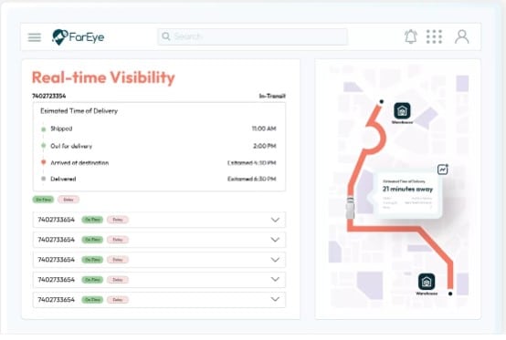This screenshot has width=506, height=340.
Task: Click the Estimated 6:30 PM delivered time
Action: [252, 179]
